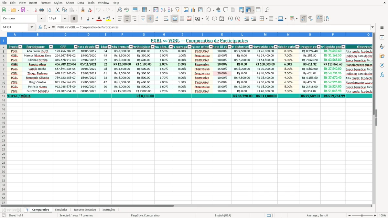Image resolution: width=388 pixels, height=218 pixels.
Task: Open the File menu
Action: [x=4, y=3]
